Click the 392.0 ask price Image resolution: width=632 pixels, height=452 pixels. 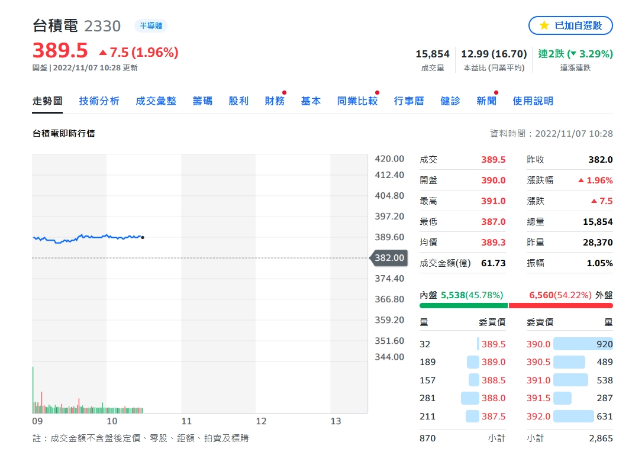click(x=539, y=416)
